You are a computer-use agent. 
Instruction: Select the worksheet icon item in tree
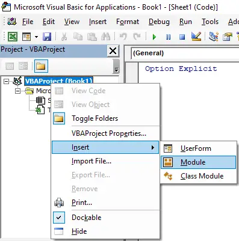click(x=40, y=100)
